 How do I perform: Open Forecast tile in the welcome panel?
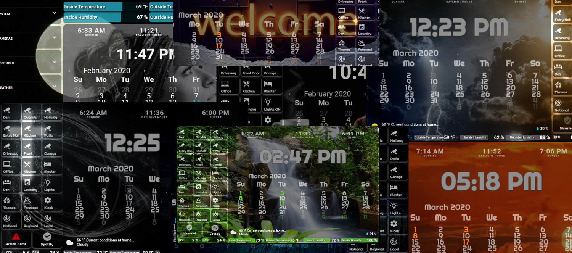click(366, 46)
